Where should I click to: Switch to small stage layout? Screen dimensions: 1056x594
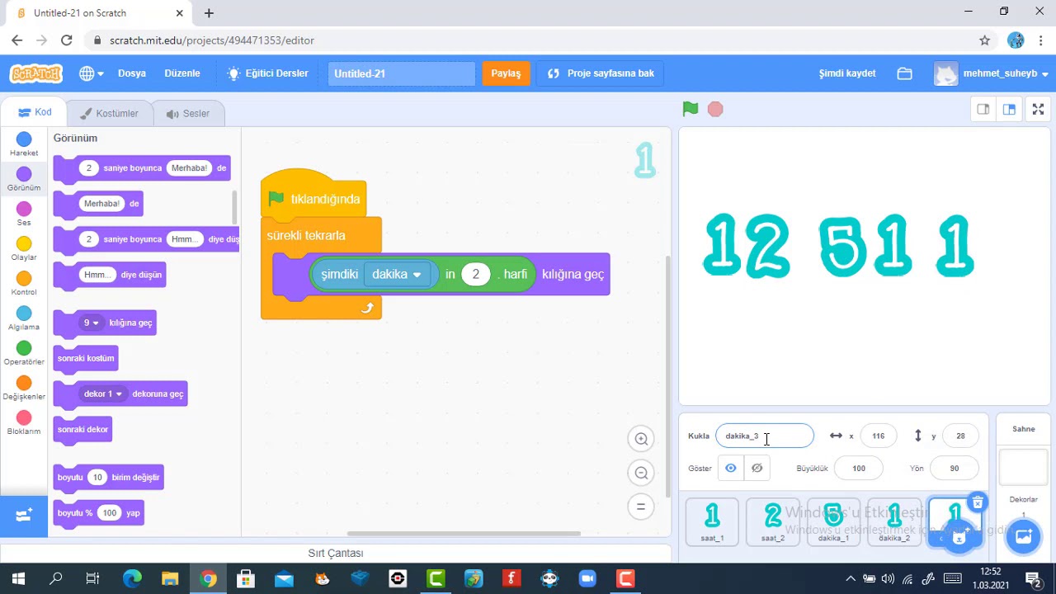pyautogui.click(x=983, y=109)
